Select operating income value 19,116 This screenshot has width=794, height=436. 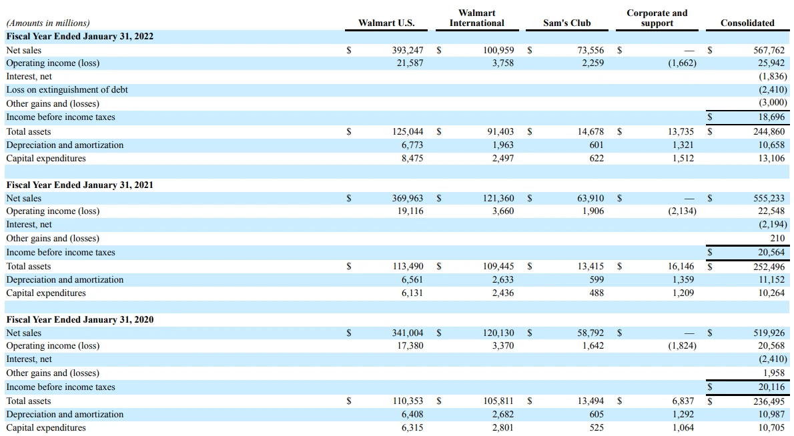click(410, 211)
